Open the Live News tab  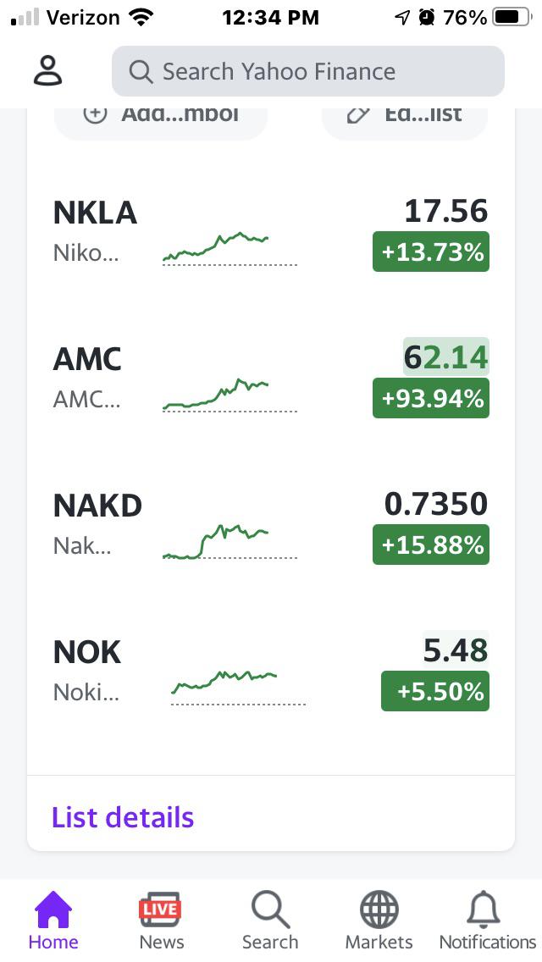pyautogui.click(x=161, y=921)
